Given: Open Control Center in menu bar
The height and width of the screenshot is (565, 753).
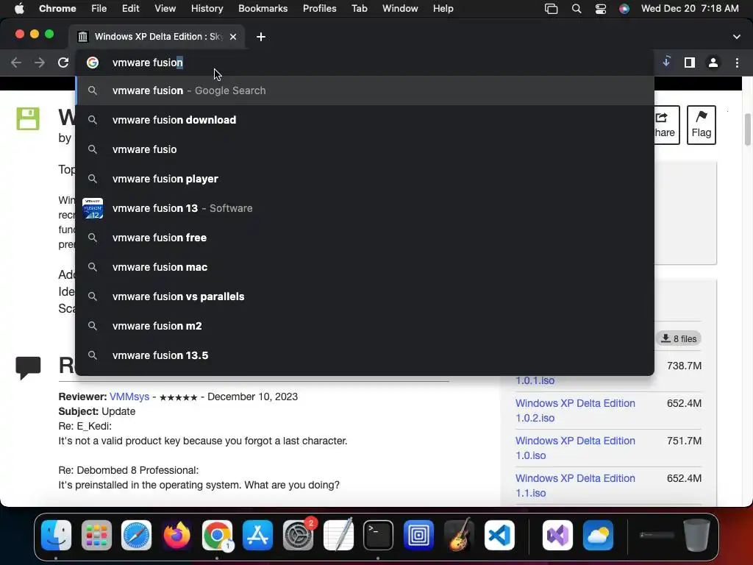Looking at the screenshot, I should pyautogui.click(x=600, y=8).
